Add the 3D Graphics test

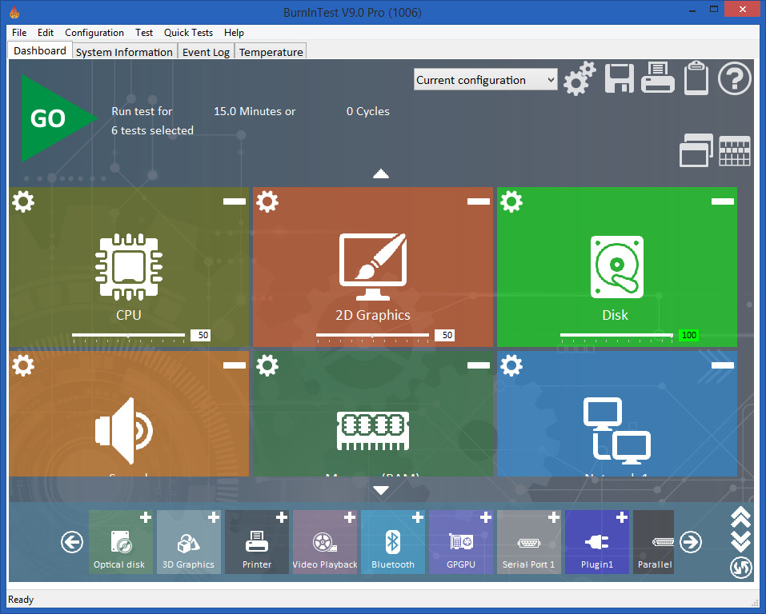click(x=214, y=517)
